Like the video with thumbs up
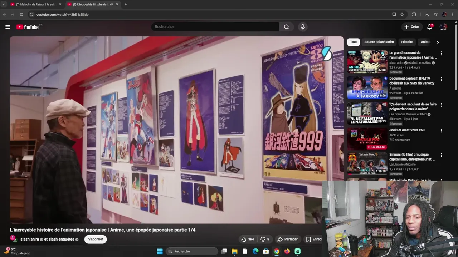Image resolution: width=458 pixels, height=257 pixels. coord(248,239)
